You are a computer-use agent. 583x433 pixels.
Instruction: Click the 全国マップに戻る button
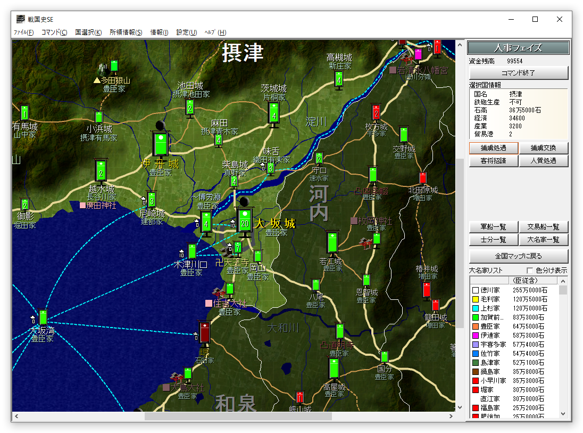[x=518, y=256]
